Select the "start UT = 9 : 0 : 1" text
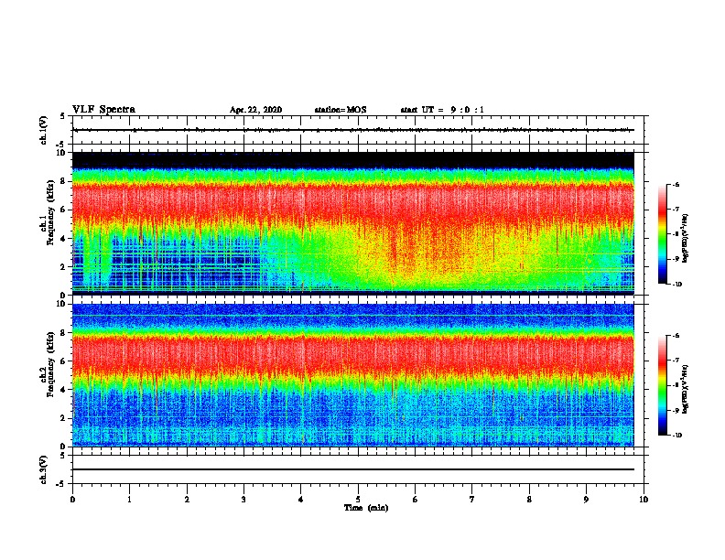The image size is (725, 560). tap(442, 110)
